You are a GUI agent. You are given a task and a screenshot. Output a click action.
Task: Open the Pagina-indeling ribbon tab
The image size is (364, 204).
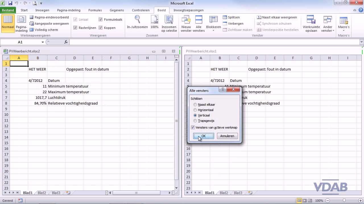pos(69,10)
